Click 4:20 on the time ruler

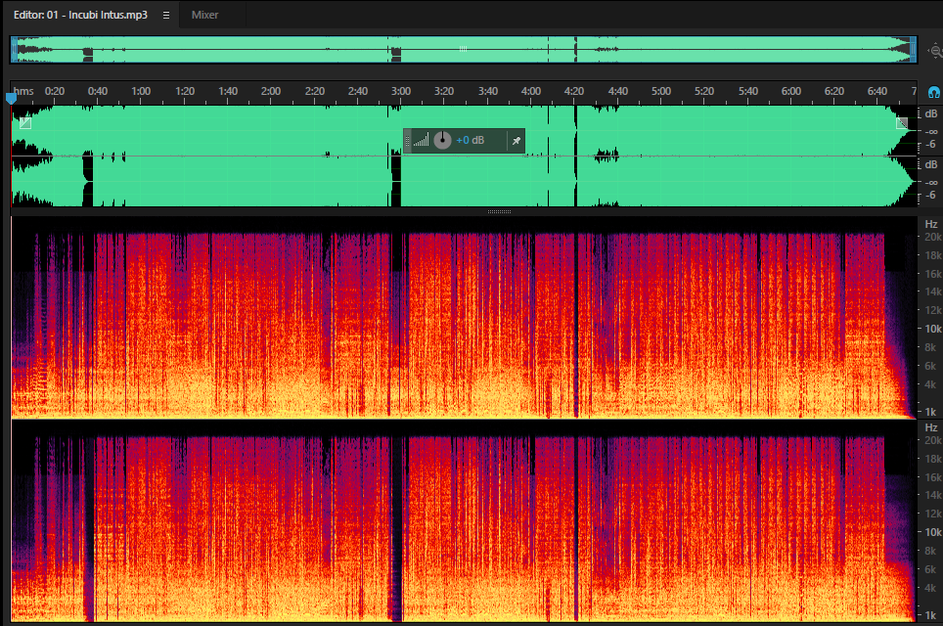[x=574, y=91]
